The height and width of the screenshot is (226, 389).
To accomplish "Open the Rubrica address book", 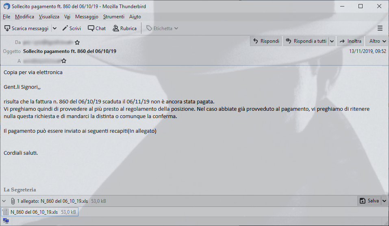I will 124,29.
